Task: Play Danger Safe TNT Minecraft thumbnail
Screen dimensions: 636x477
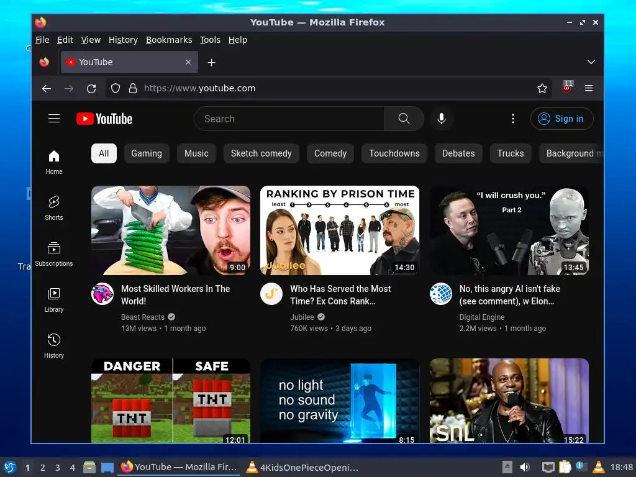Action: [171, 401]
